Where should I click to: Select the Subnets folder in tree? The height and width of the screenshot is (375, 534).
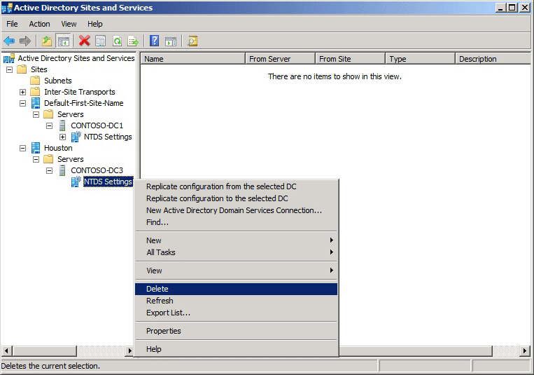(x=58, y=81)
